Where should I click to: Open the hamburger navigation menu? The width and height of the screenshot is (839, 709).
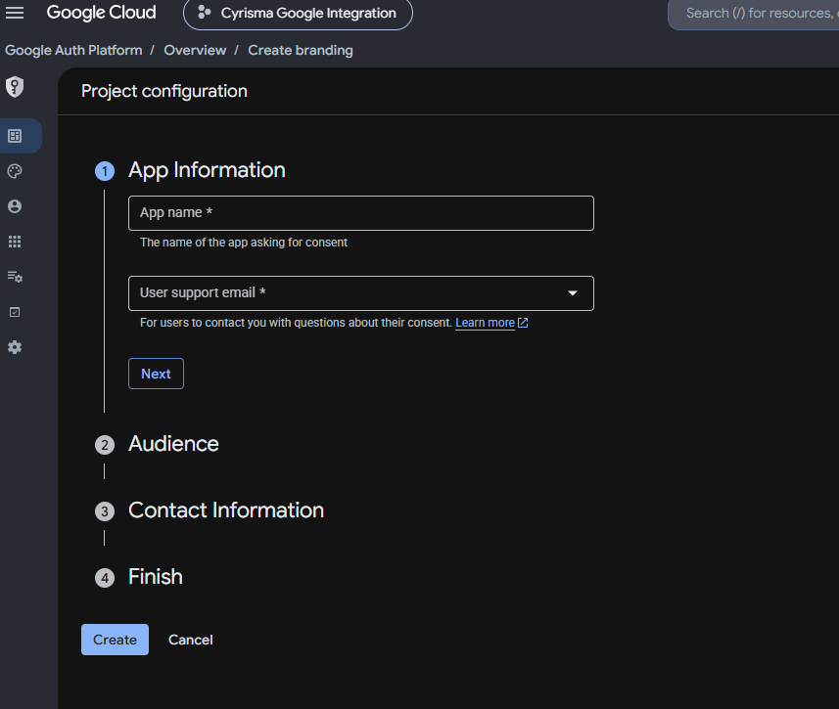pos(15,13)
